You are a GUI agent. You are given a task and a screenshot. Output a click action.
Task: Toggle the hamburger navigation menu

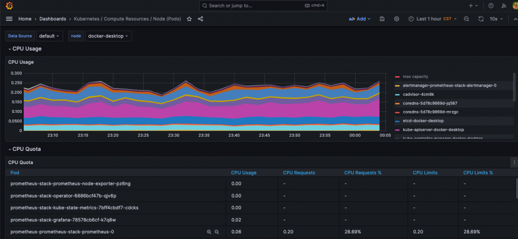pos(9,19)
